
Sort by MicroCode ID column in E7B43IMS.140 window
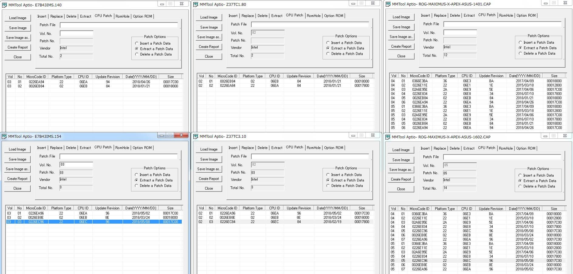point(36,77)
